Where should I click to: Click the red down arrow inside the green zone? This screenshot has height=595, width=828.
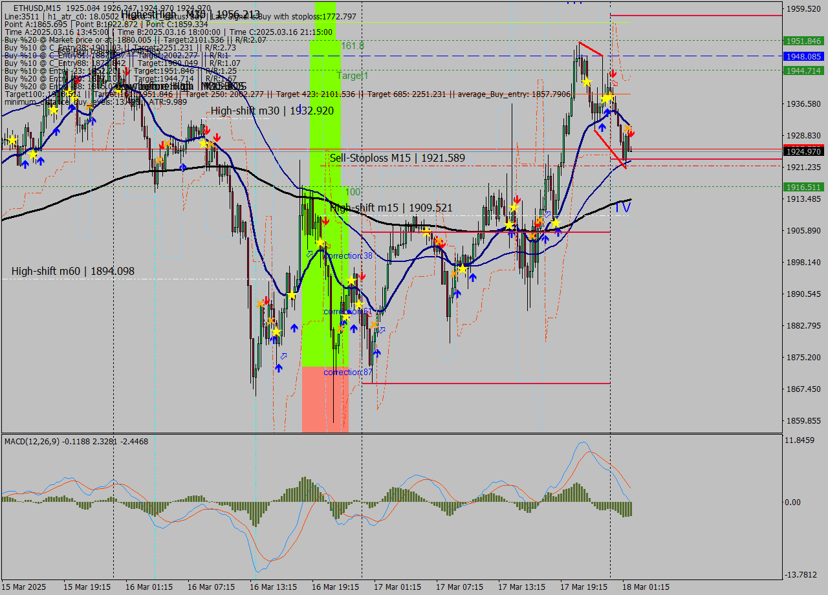325,221
